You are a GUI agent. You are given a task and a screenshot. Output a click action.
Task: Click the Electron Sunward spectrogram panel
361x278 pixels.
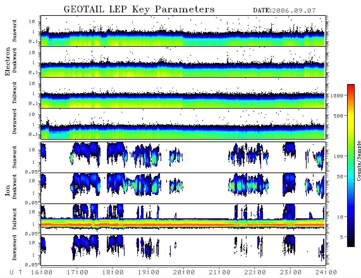tap(183, 31)
